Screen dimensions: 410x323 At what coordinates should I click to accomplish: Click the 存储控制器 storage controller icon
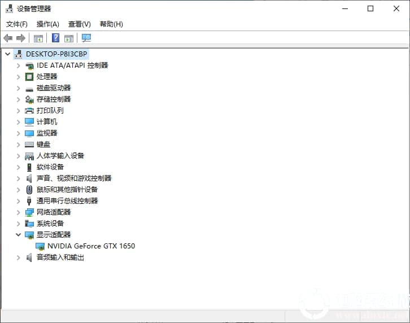pyautogui.click(x=29, y=99)
